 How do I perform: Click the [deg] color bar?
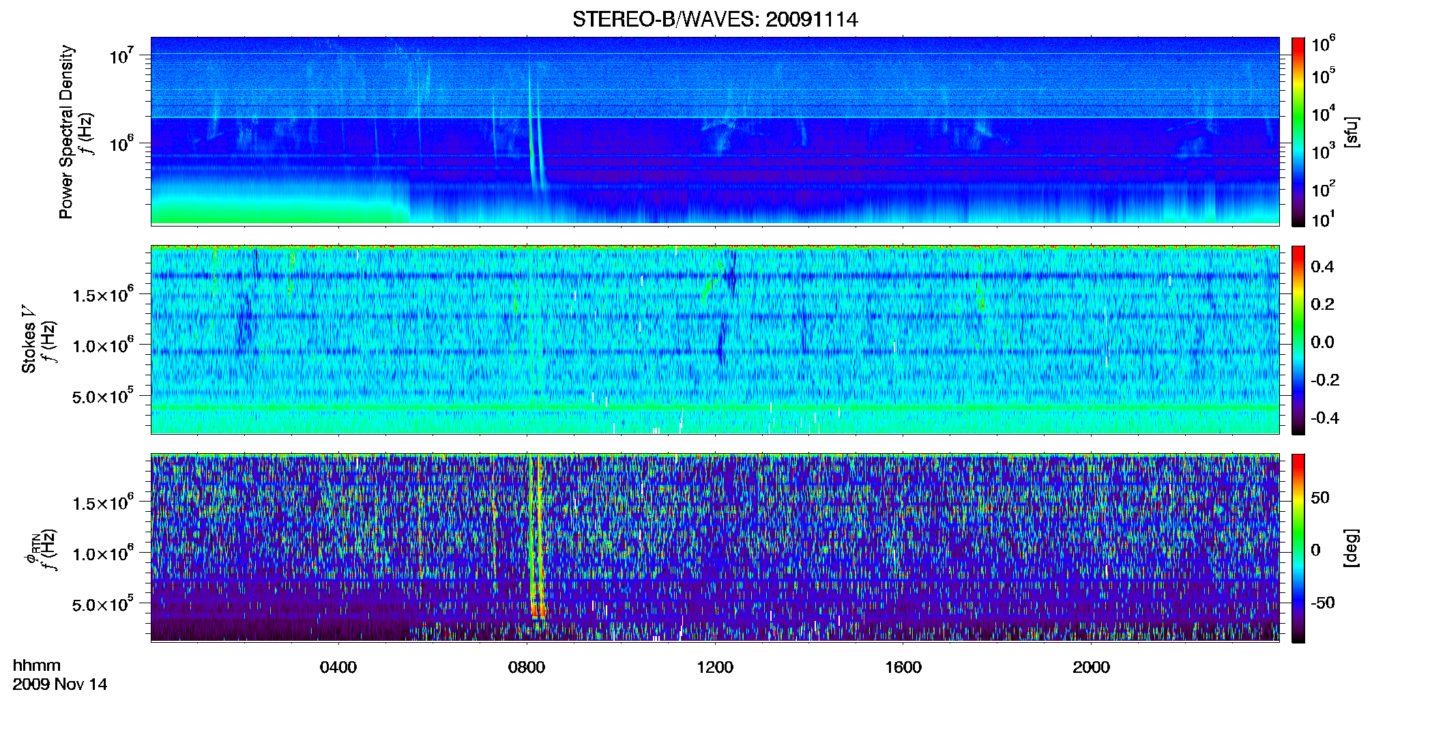(1298, 549)
